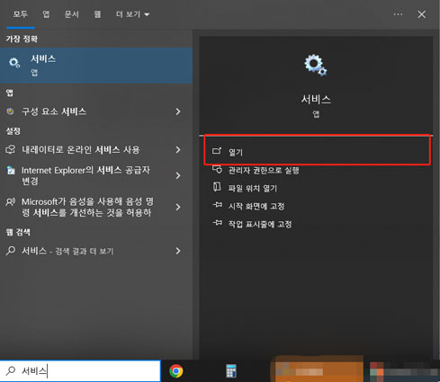This screenshot has height=382, width=440.
Task: Choose 관리자 권한으로 실행
Action: [264, 171]
